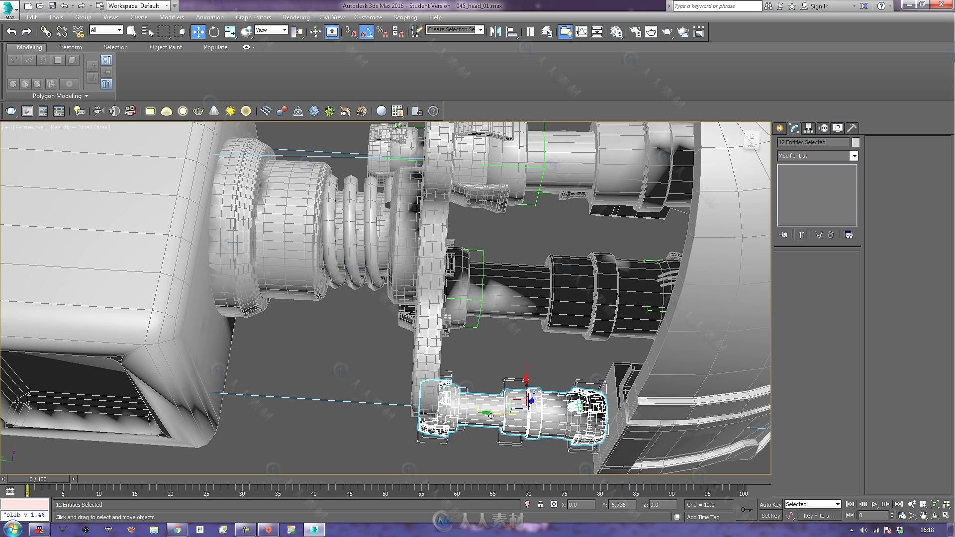The width and height of the screenshot is (955, 537).
Task: Select the Animation menu item
Action: tap(210, 17)
